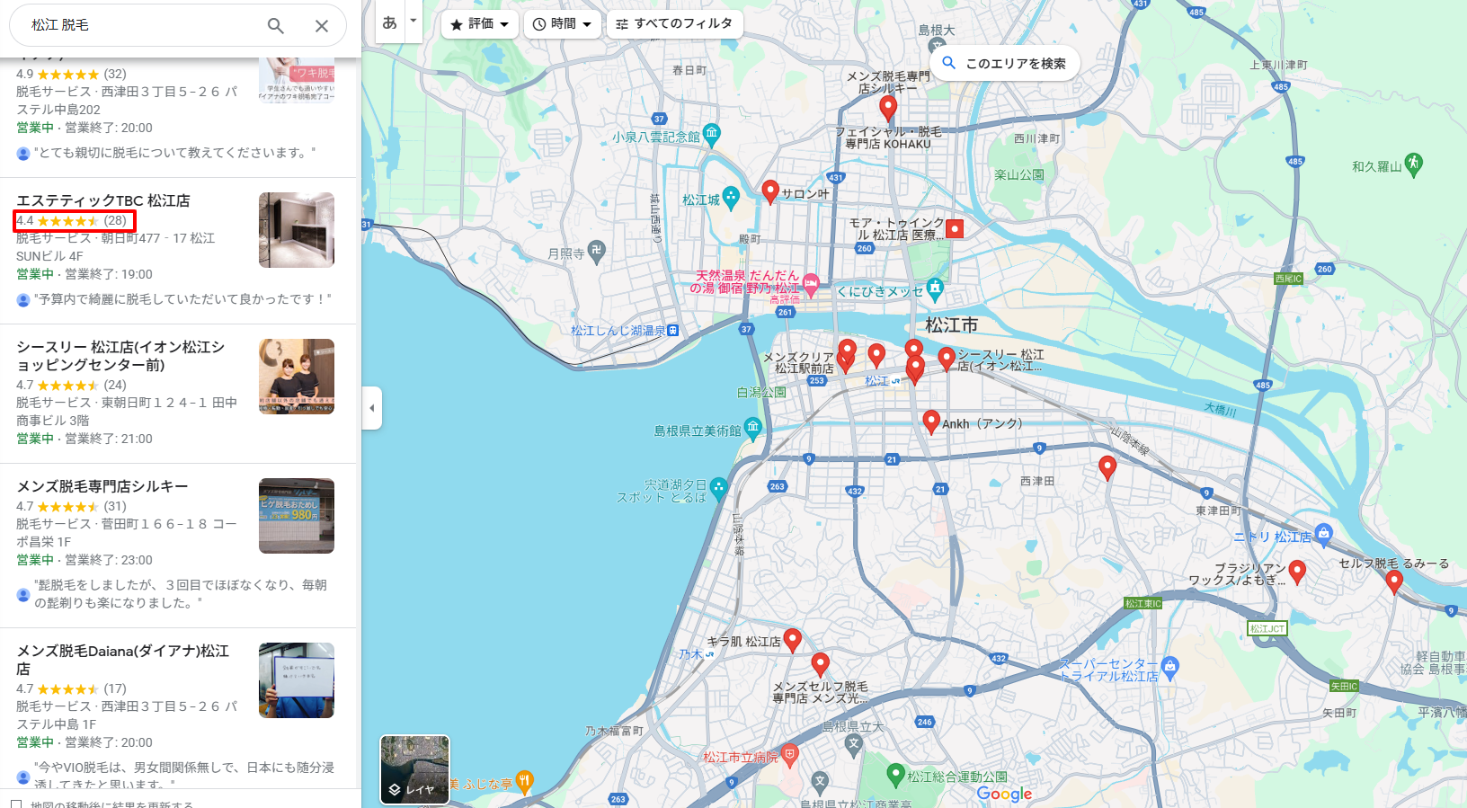The height and width of the screenshot is (808, 1467).
Task: Click シースリー 松江店 photo thumbnail
Action: tap(297, 377)
